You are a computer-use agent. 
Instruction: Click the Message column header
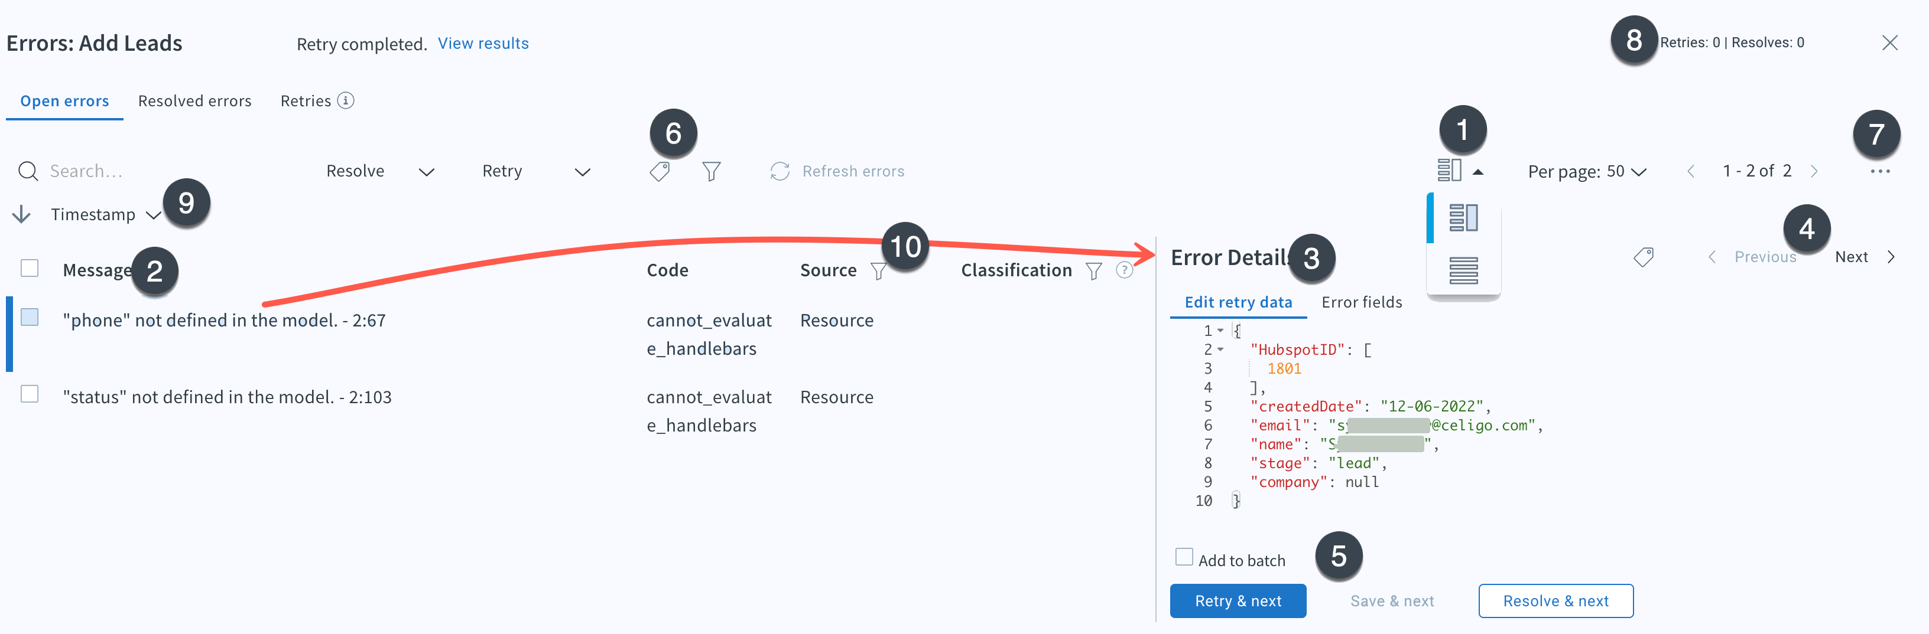(98, 270)
